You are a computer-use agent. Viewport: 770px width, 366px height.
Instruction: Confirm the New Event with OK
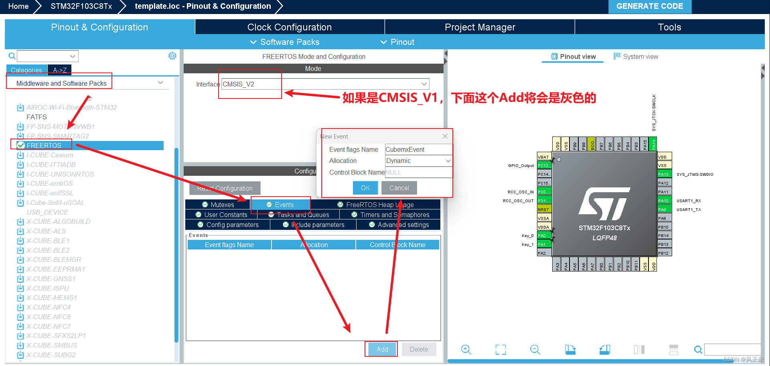click(365, 188)
